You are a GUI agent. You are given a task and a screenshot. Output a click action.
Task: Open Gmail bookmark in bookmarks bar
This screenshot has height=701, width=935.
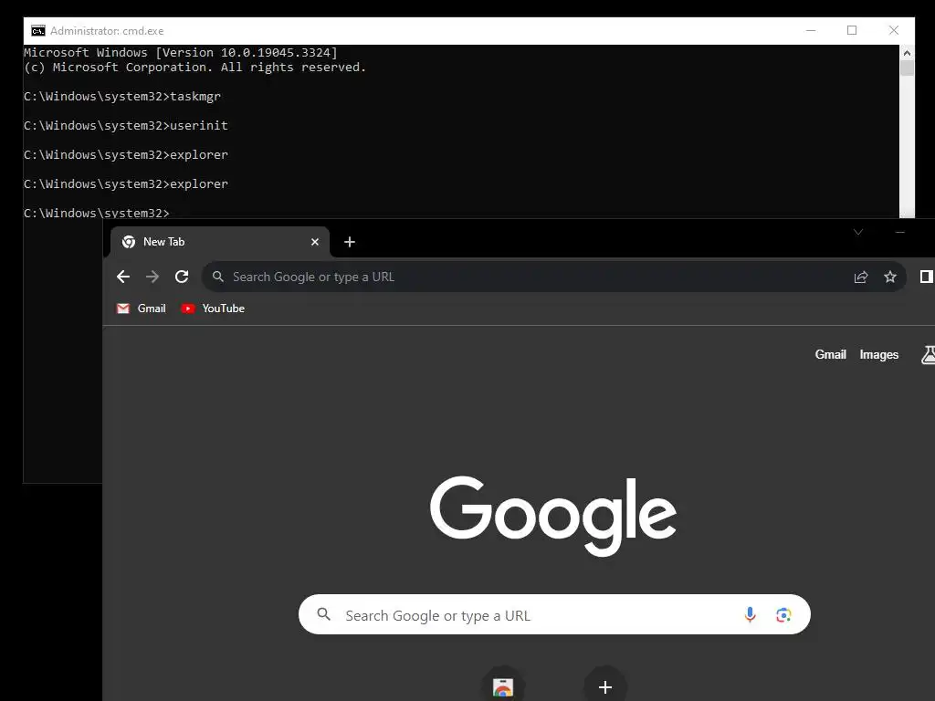(x=142, y=309)
